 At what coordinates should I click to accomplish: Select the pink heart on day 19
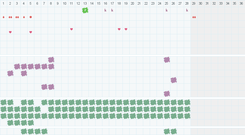(x=126, y=29)
